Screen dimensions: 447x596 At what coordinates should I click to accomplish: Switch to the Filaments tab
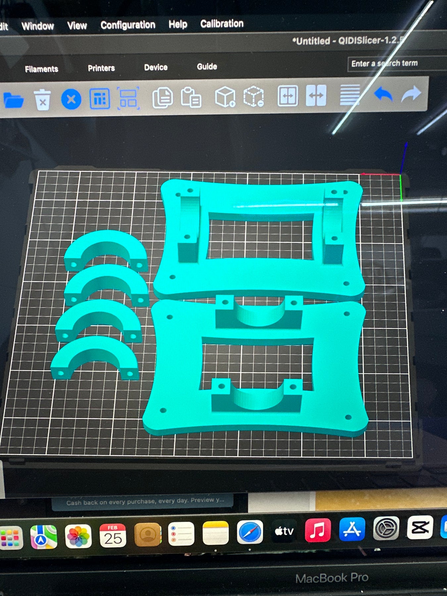click(41, 69)
